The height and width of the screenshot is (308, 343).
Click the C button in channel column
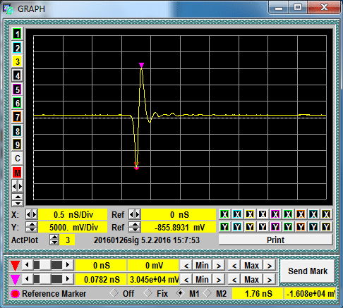(x=17, y=159)
